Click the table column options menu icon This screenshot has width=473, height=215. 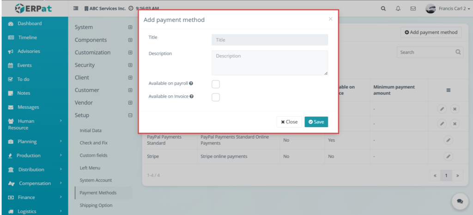[x=449, y=90]
